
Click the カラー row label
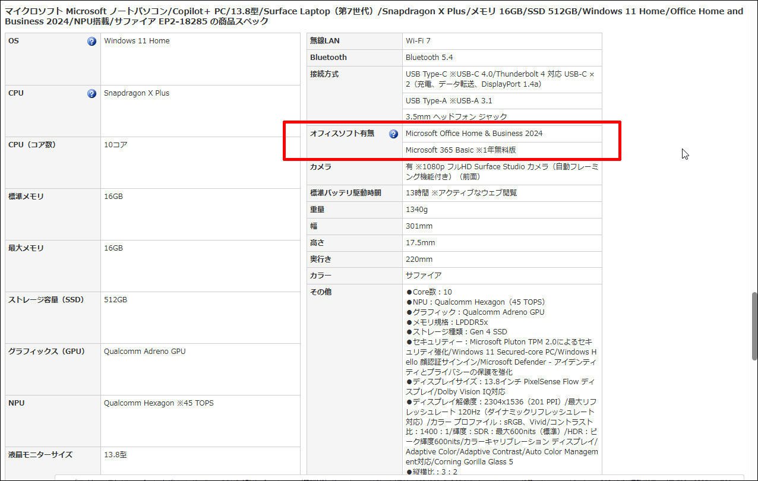tap(321, 276)
